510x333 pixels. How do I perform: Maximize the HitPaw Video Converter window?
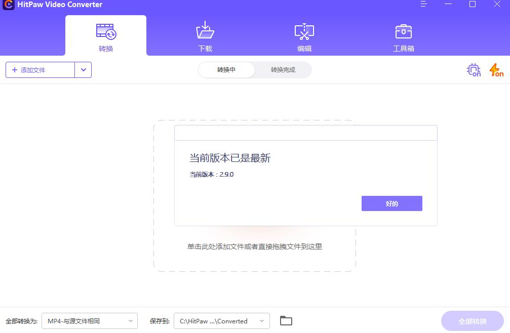(x=473, y=4)
